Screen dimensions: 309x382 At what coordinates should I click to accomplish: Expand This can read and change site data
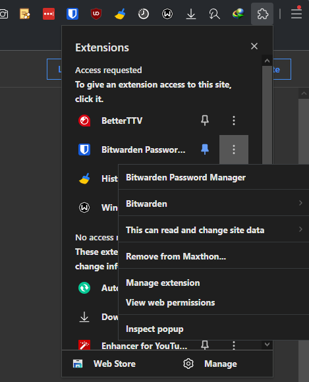click(x=213, y=230)
